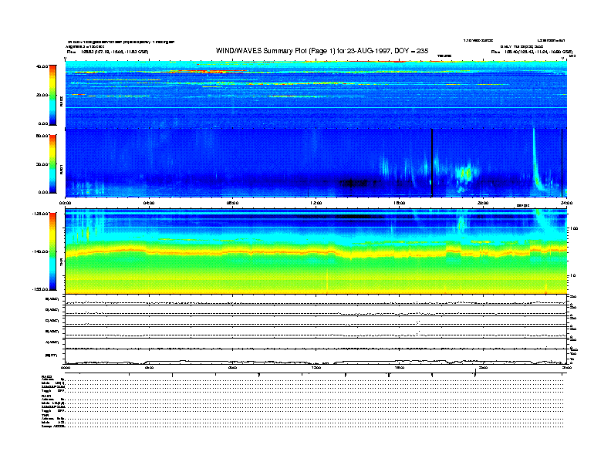Click the 00:00 tick label below RAD1 spectrogram
Screen dimensions: 611x472
pyautogui.click(x=65, y=203)
